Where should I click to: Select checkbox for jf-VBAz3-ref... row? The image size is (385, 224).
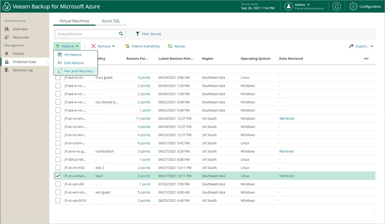[58, 159]
